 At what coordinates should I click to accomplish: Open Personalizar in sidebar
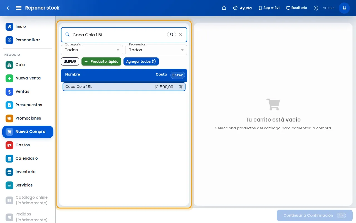point(28,40)
